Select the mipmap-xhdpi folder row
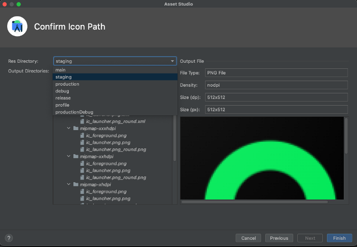 [95, 184]
